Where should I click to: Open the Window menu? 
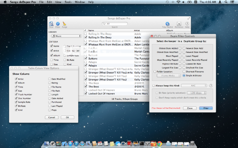click(x=80, y=2)
